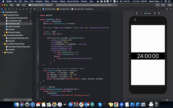The width and height of the screenshot is (173, 108).
Task: Open the Breakpoint navigator tab
Action: (x=27, y=9)
